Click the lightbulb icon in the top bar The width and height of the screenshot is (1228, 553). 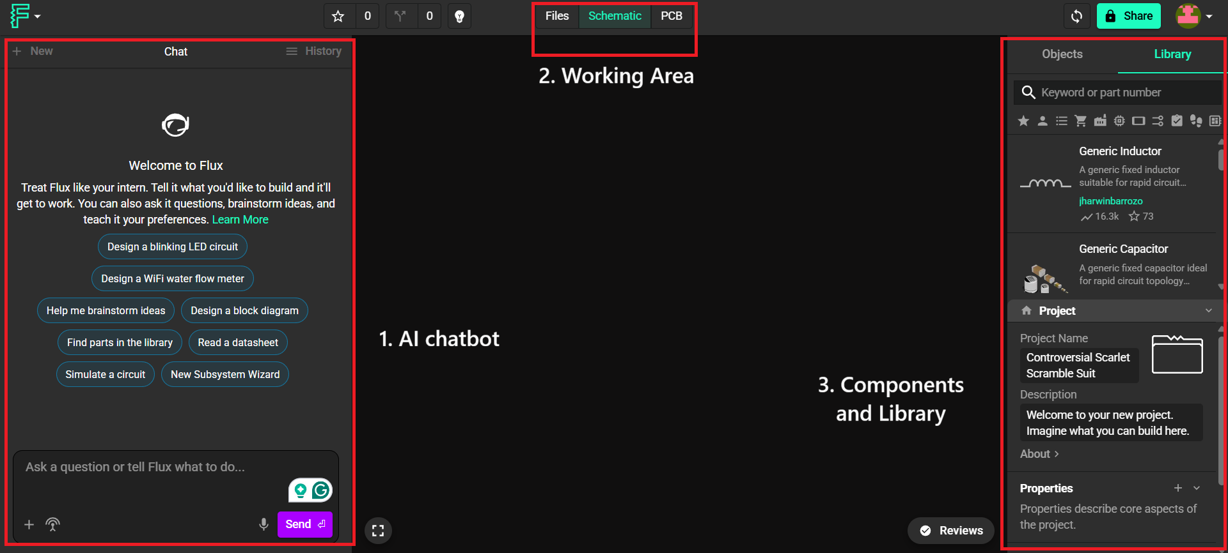pos(459,16)
